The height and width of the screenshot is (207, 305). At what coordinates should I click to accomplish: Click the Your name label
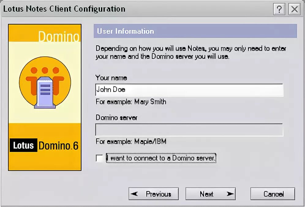pos(111,78)
